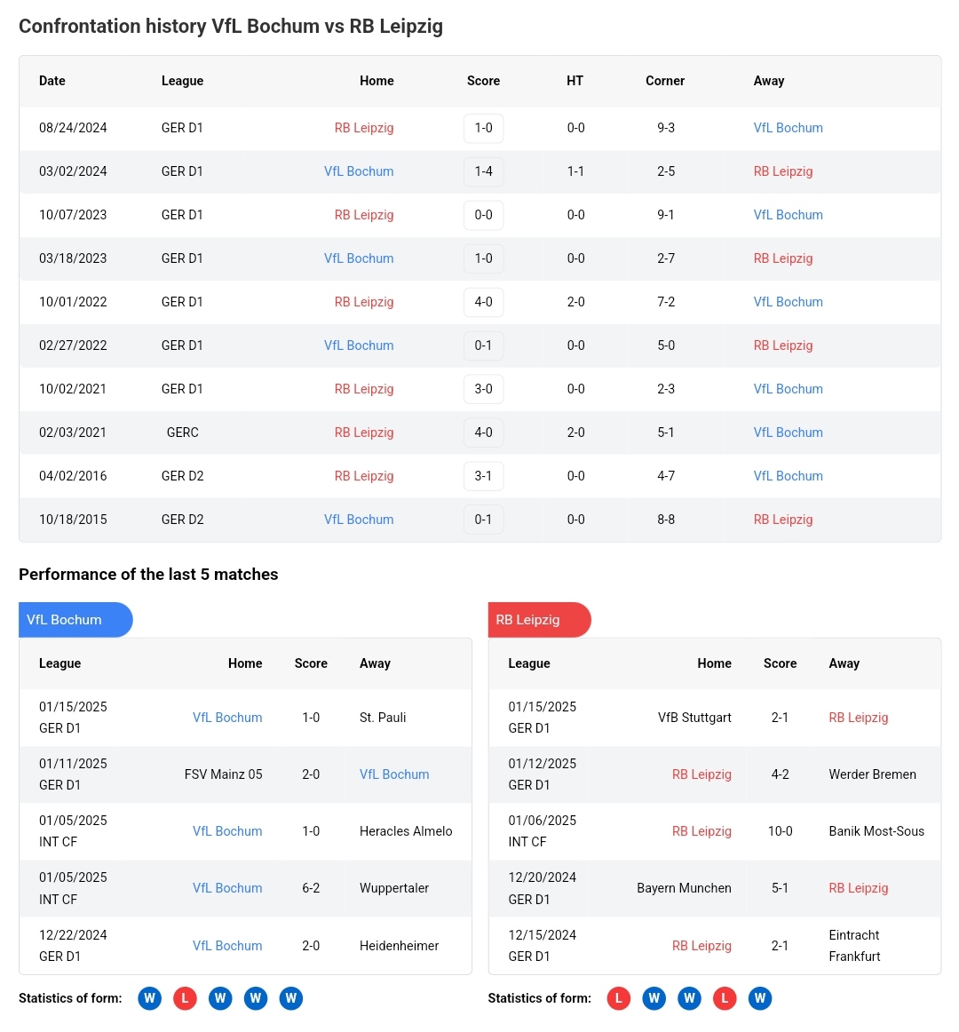Image resolution: width=959 pixels, height=1032 pixels.
Task: Open VfL Bochum away link in 10/01/2022 row
Action: (788, 302)
